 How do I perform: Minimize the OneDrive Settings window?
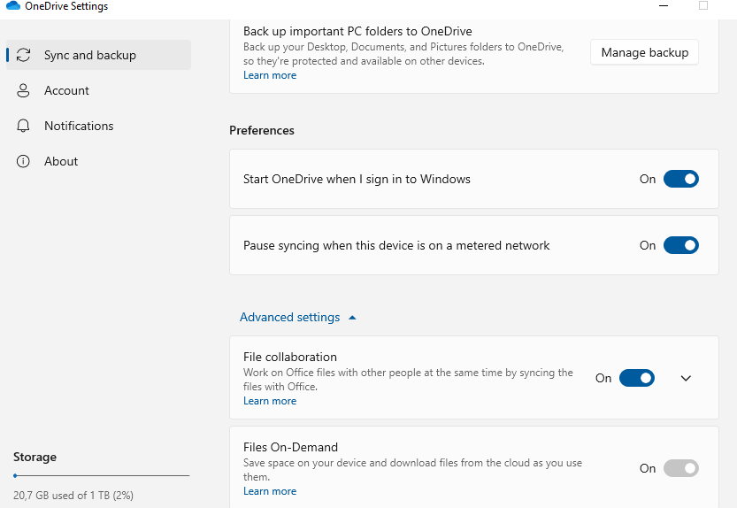pyautogui.click(x=664, y=5)
